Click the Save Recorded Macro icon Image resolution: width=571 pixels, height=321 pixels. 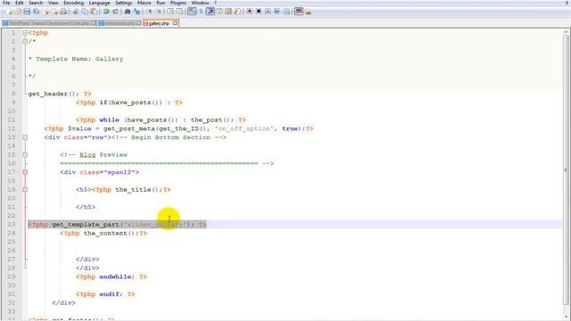pyautogui.click(x=286, y=12)
